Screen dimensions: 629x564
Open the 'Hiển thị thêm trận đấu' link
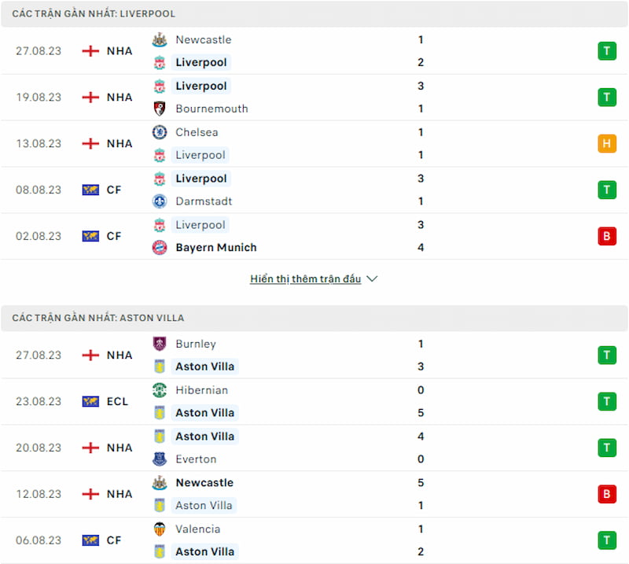[305, 278]
